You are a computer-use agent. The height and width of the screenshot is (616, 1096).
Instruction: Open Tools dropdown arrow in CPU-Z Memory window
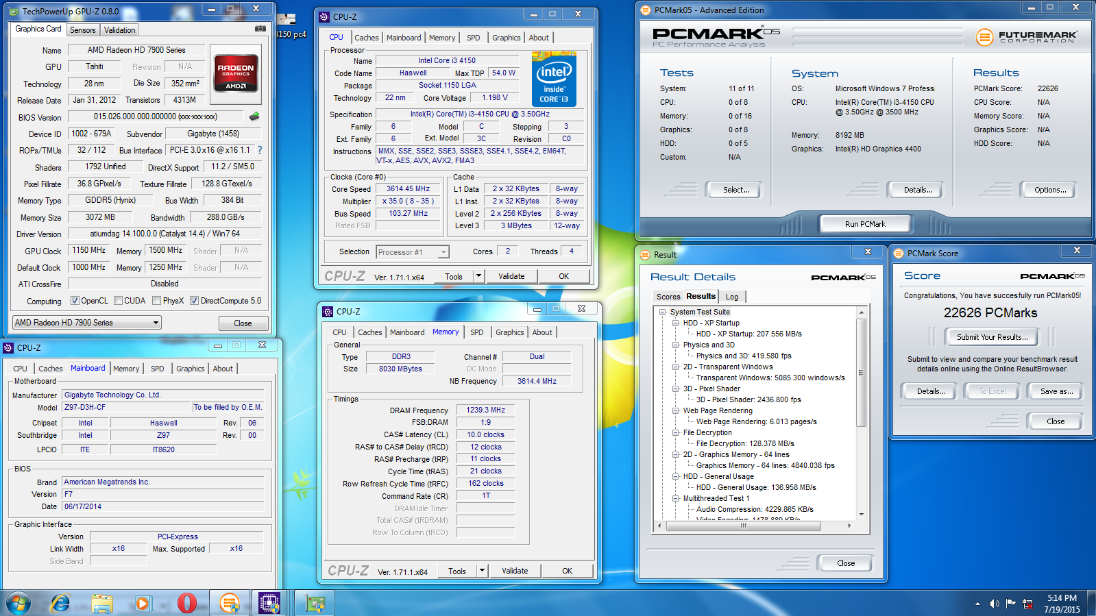(x=483, y=571)
